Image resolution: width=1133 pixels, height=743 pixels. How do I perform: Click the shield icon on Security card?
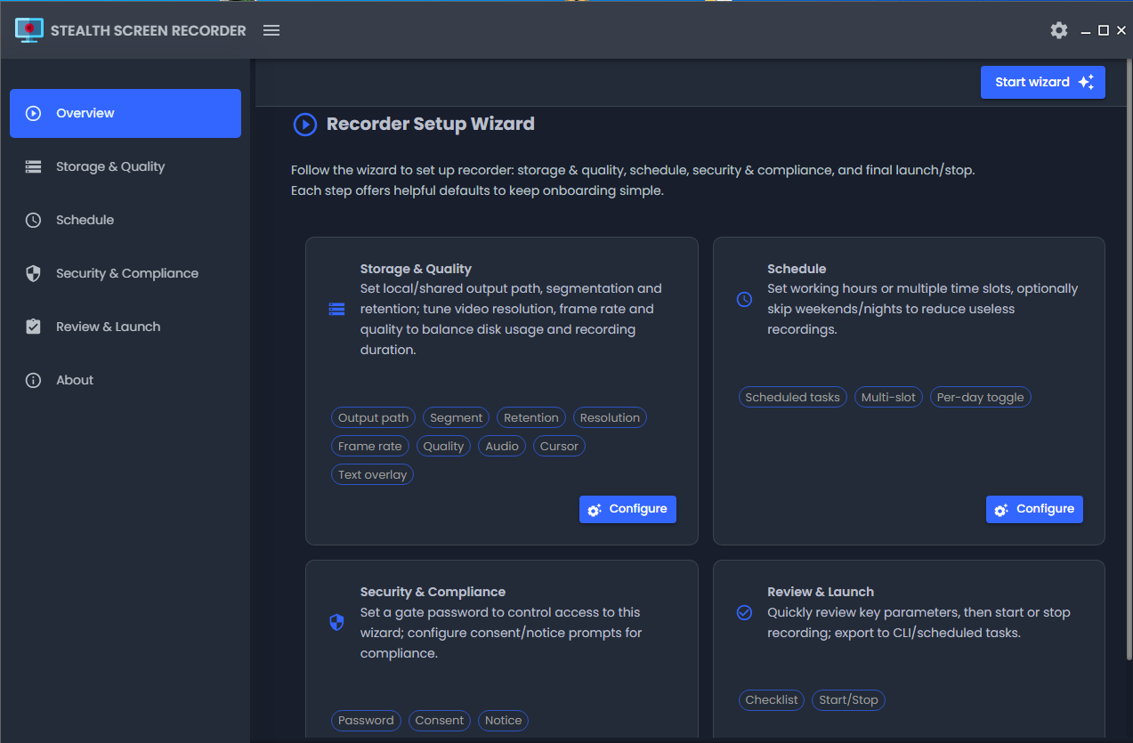(x=336, y=623)
